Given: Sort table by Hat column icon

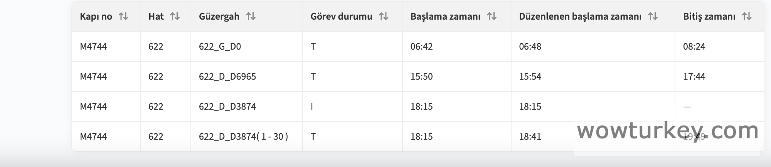Looking at the screenshot, I should tap(175, 17).
